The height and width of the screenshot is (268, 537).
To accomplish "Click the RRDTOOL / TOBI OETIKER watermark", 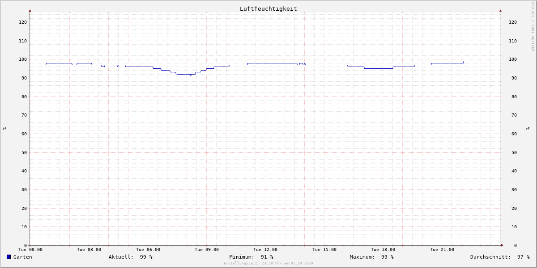I will point(533,26).
